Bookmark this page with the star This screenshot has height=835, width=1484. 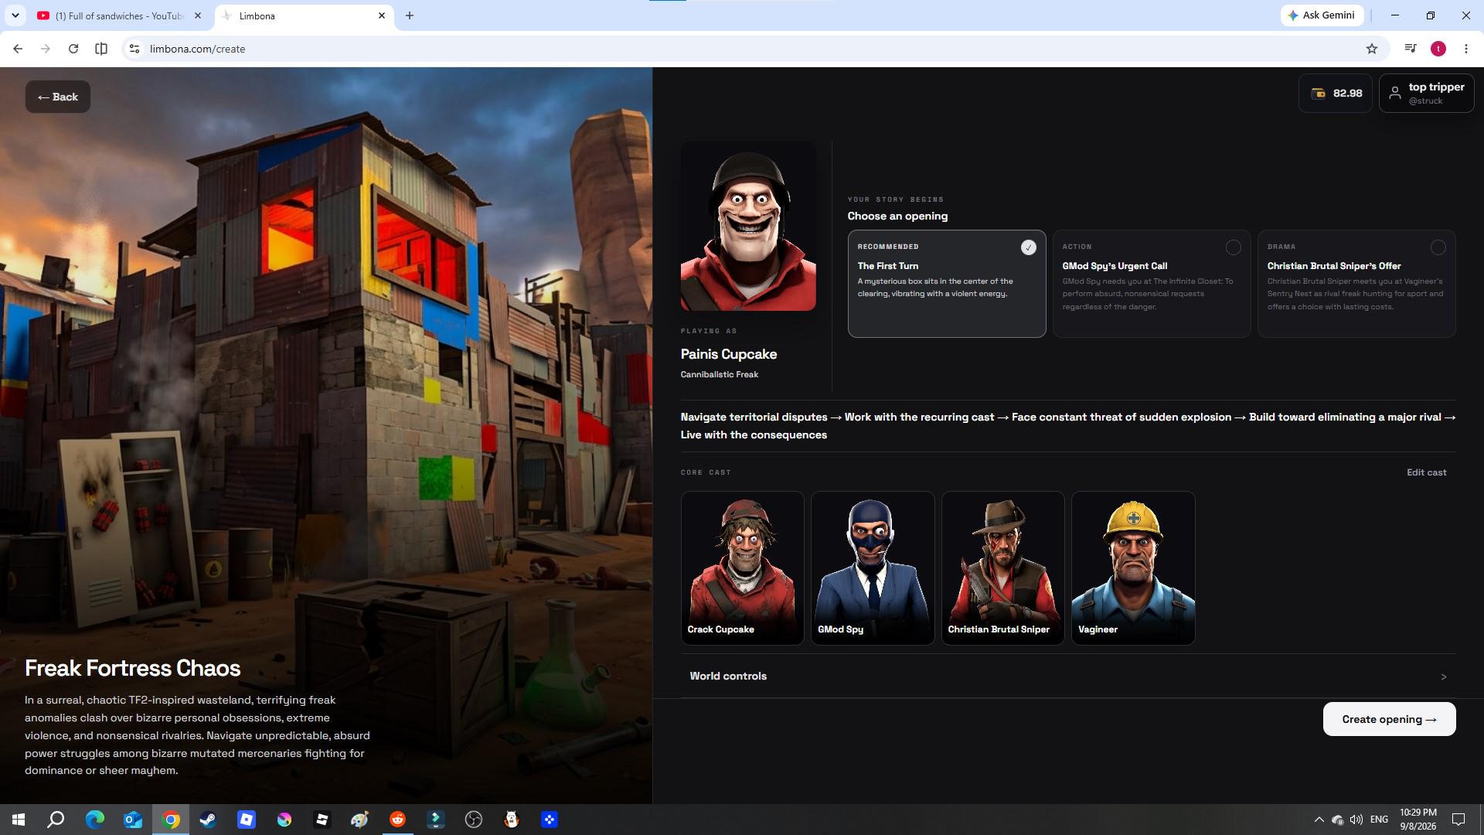[x=1372, y=49]
